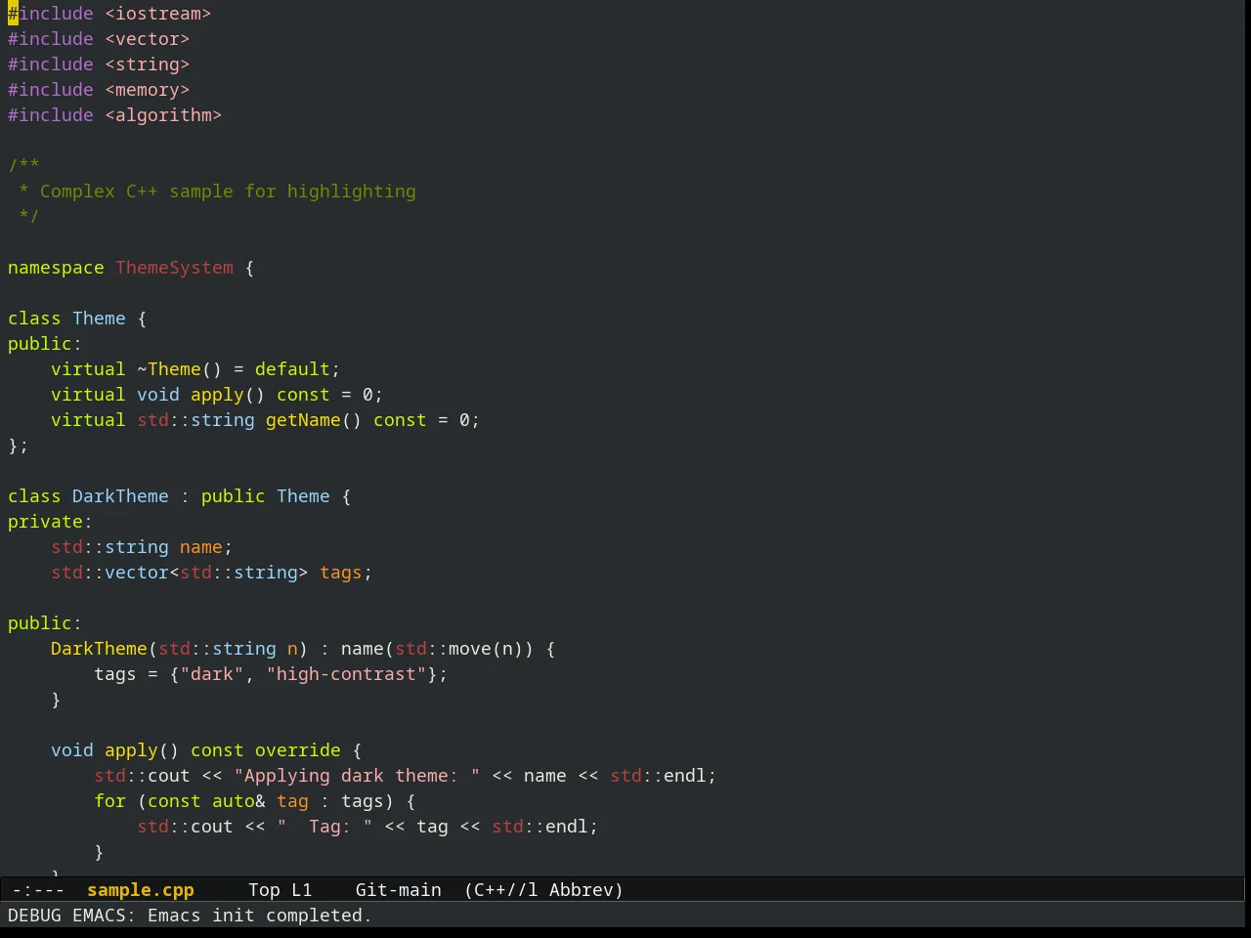1251x938 pixels.
Task: Click 'namespace' keyword
Action: pos(56,268)
